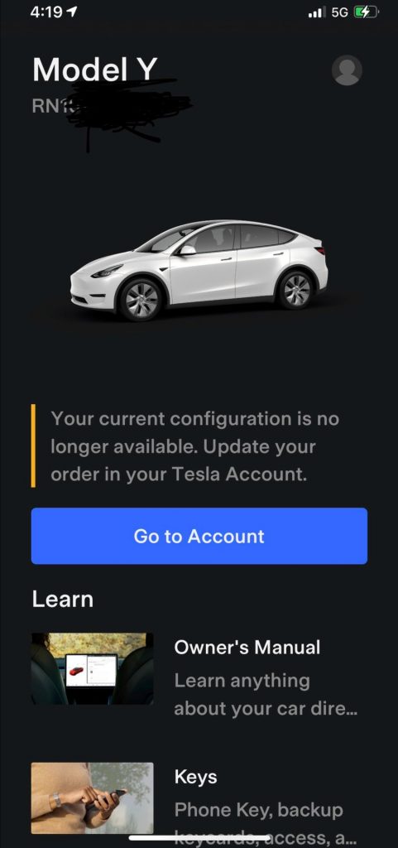Tap the battery charging status icon

point(367,12)
